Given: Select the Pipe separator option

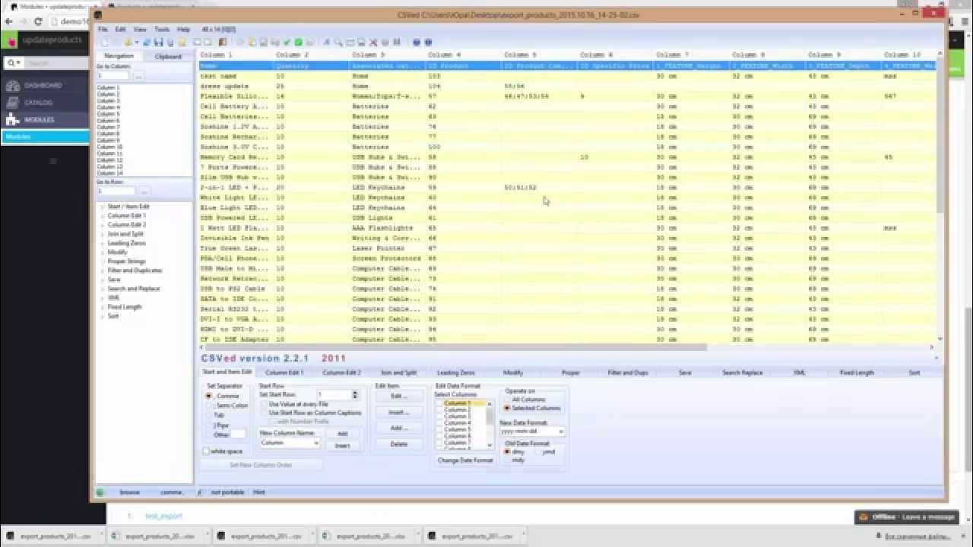Looking at the screenshot, I should click(208, 425).
